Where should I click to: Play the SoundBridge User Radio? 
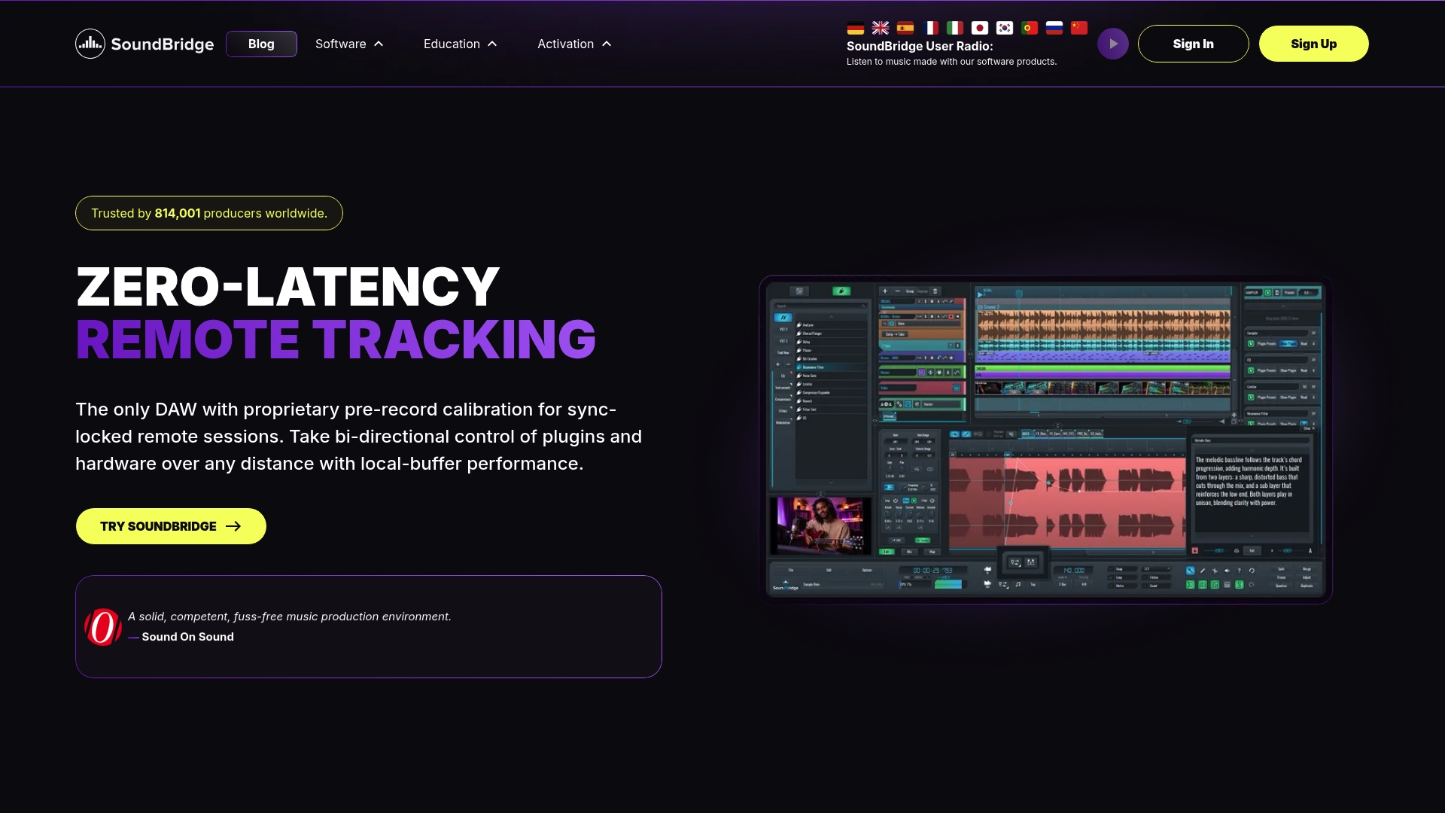tap(1112, 44)
